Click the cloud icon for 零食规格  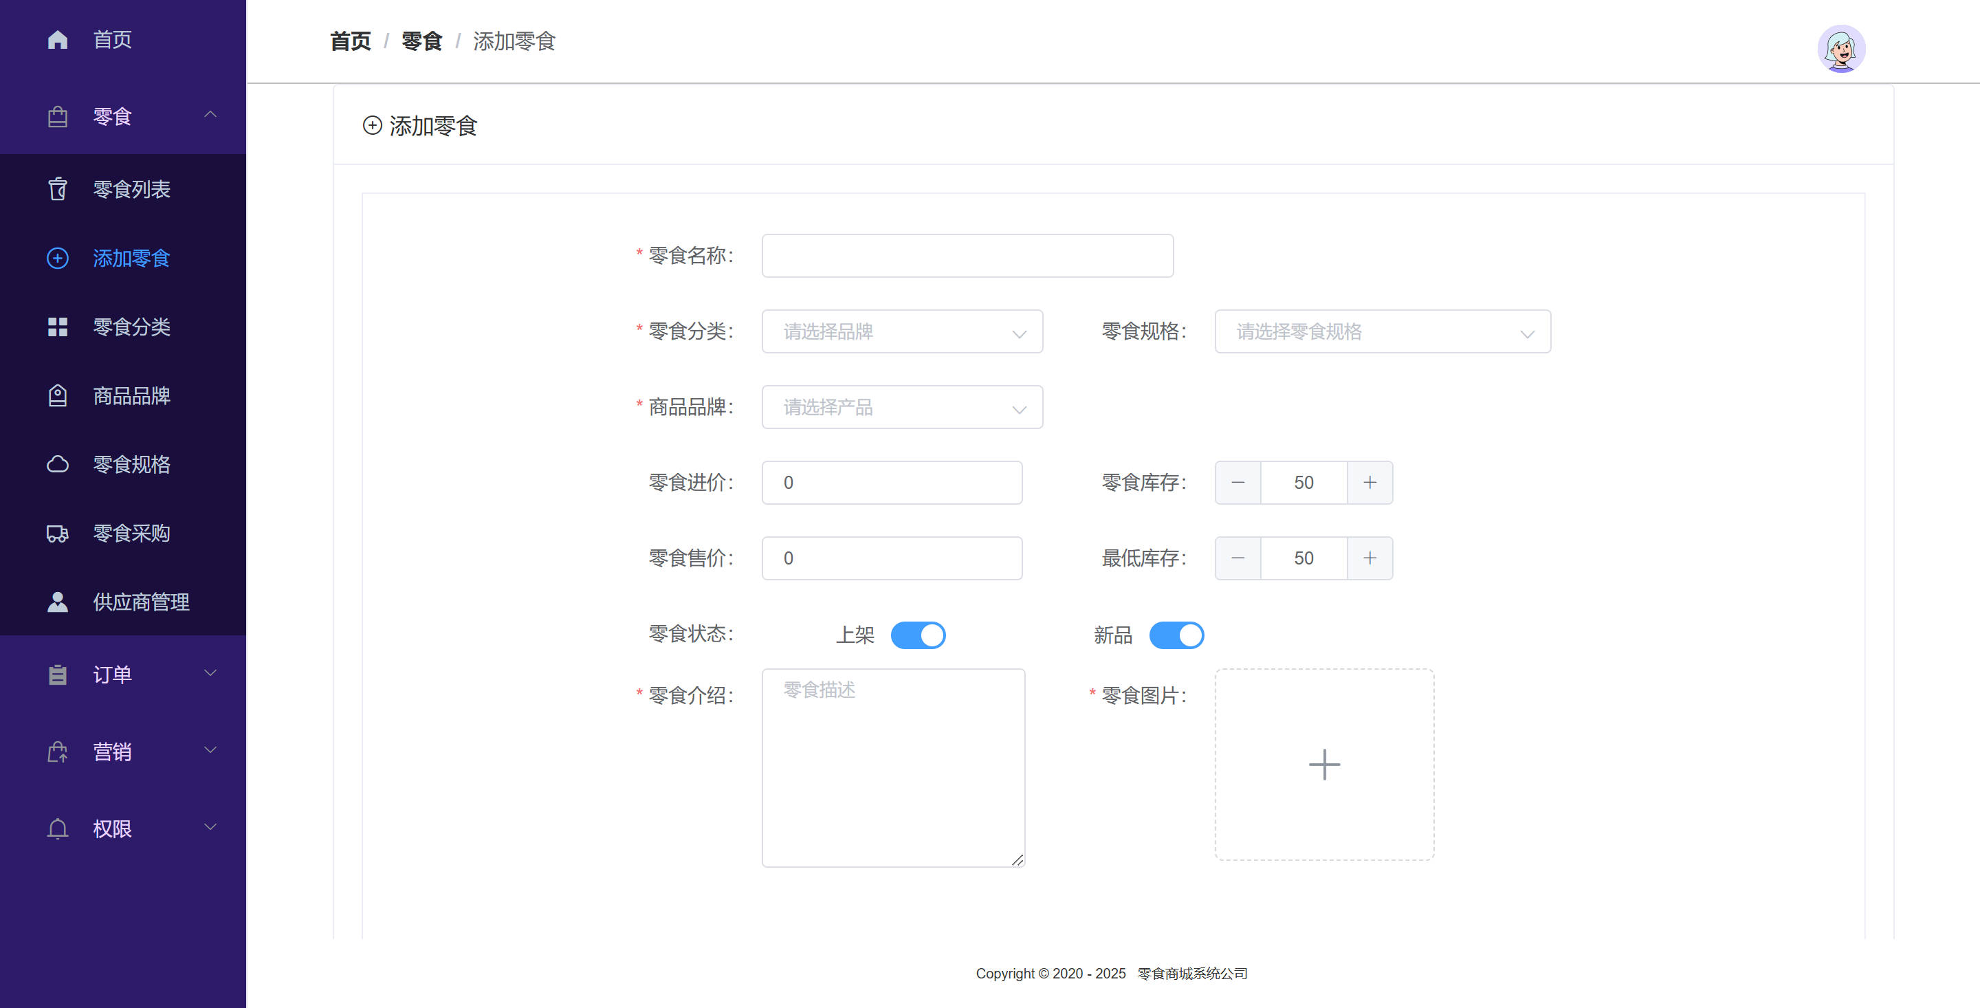click(58, 464)
